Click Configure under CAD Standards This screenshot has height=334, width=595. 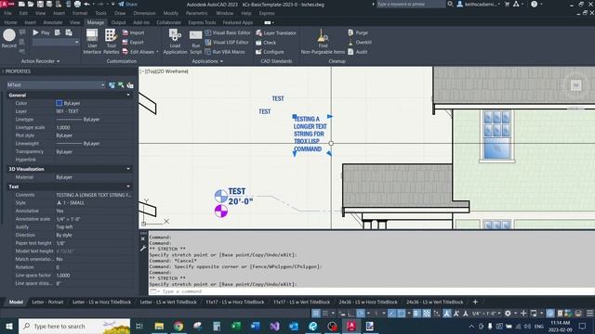270,52
